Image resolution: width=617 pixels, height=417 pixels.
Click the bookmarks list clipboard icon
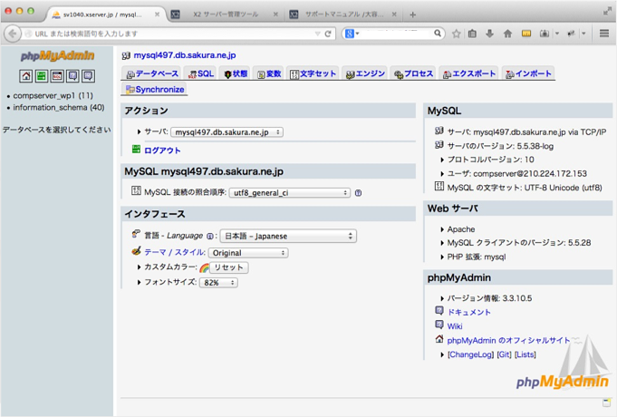click(x=472, y=34)
